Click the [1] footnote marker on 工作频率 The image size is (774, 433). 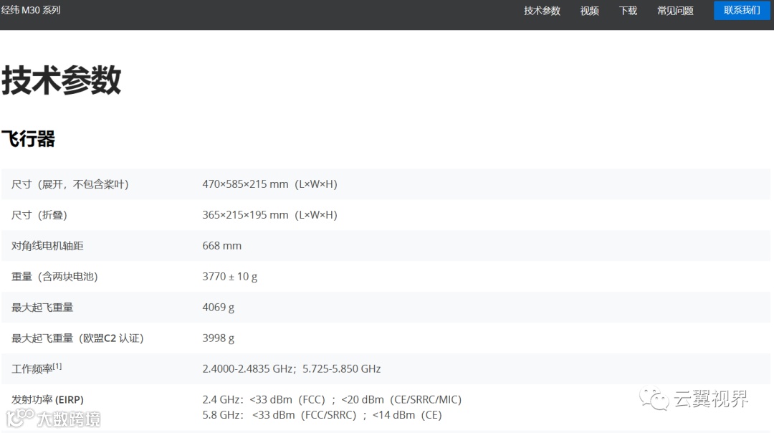click(x=57, y=366)
